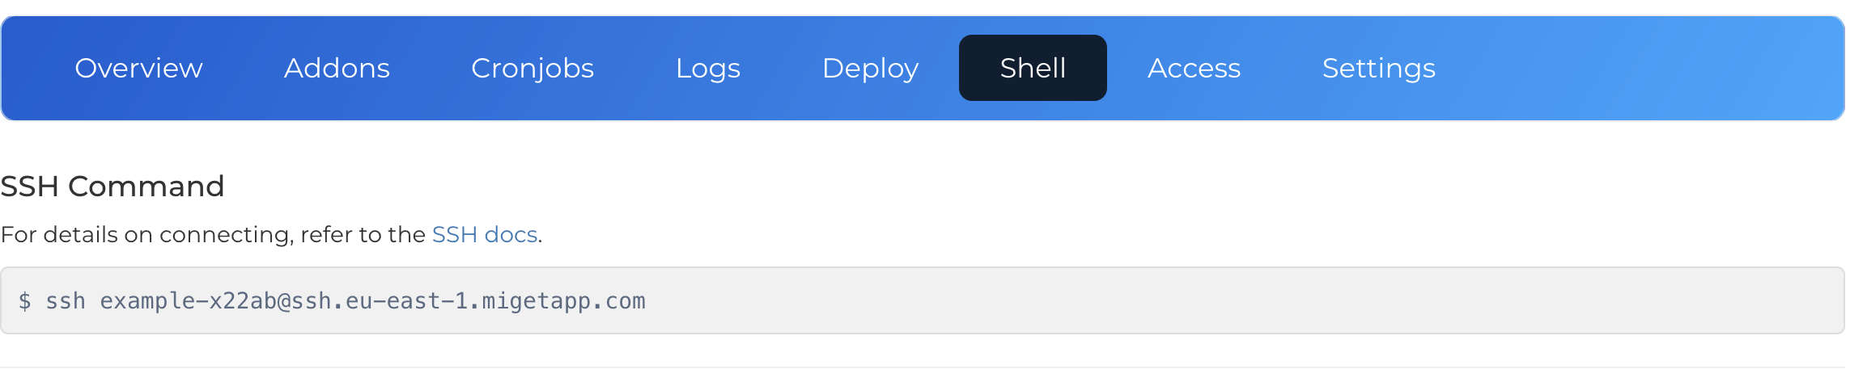Navigate to the Settings tab

pyautogui.click(x=1378, y=68)
